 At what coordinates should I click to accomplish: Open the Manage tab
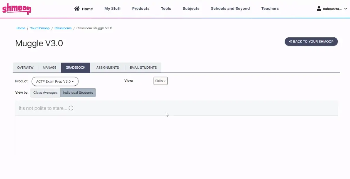pyautogui.click(x=50, y=67)
